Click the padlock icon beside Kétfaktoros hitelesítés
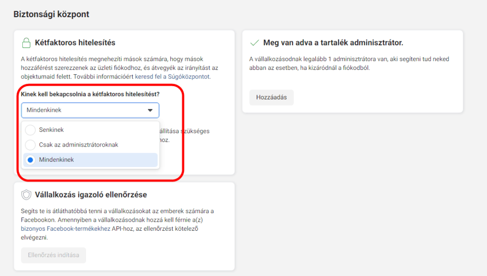The height and width of the screenshot is (276, 487). [x=26, y=43]
